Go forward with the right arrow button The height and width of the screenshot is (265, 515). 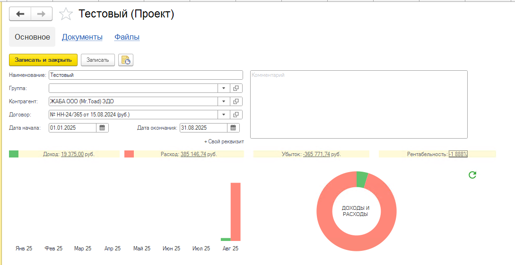42,14
